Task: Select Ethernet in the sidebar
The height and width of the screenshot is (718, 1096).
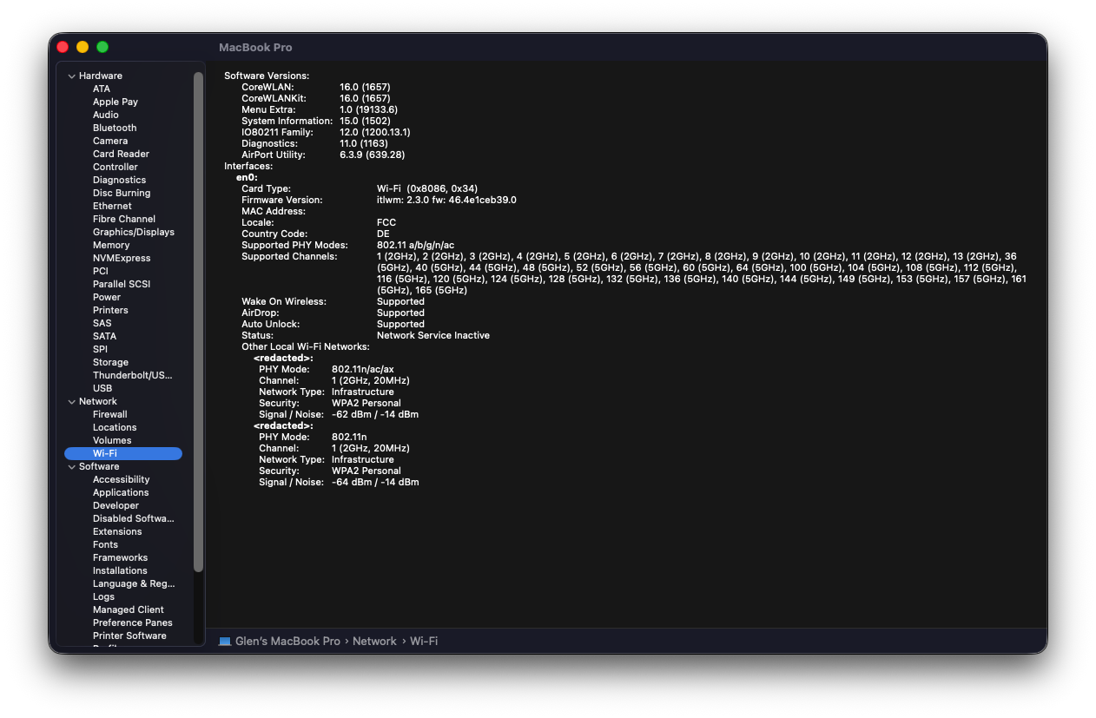Action: click(x=113, y=206)
